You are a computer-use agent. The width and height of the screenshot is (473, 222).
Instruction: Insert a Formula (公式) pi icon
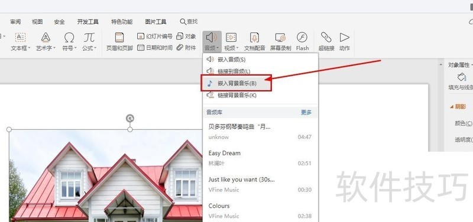pyautogui.click(x=89, y=38)
